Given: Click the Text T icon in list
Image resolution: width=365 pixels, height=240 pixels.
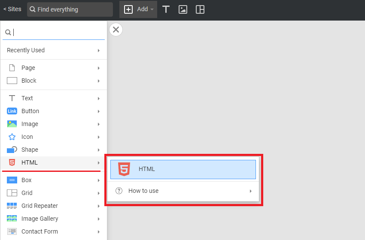Looking at the screenshot, I should (x=12, y=98).
